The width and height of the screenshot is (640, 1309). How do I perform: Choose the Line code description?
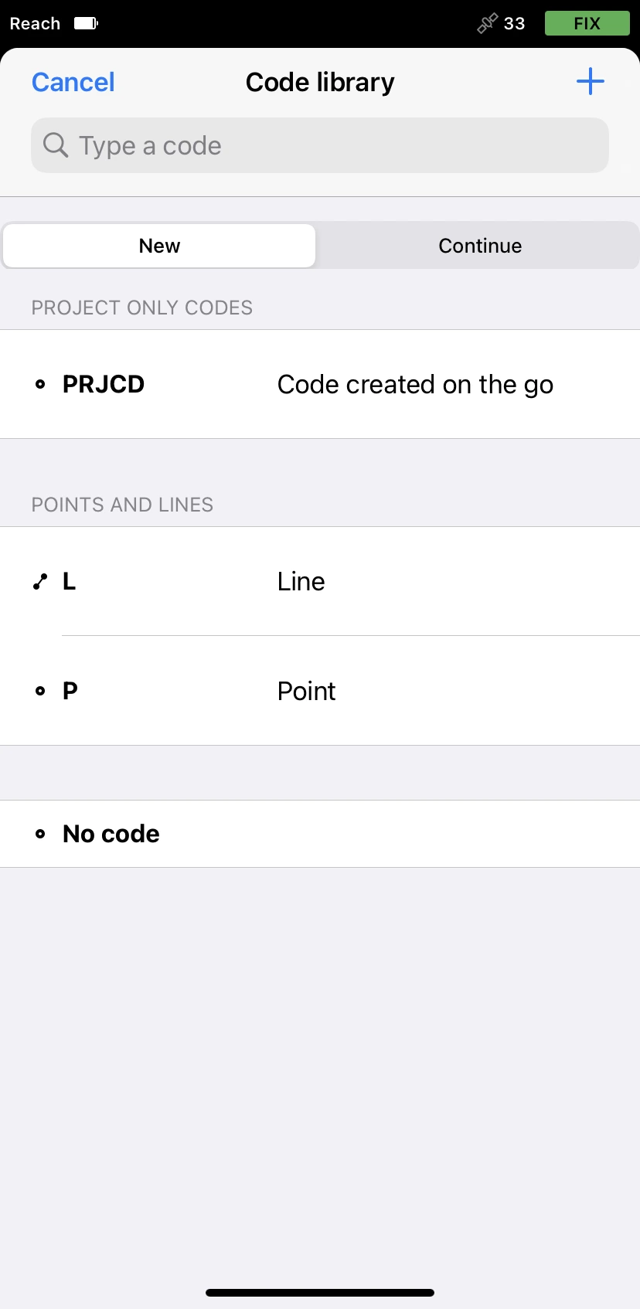[301, 581]
